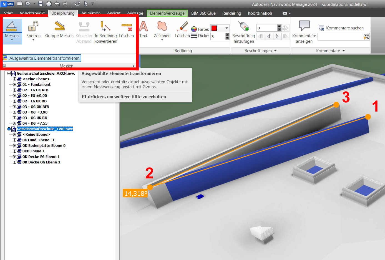The image size is (385, 260).
Task: Open the Rendering ribbon tab
Action: [x=232, y=13]
